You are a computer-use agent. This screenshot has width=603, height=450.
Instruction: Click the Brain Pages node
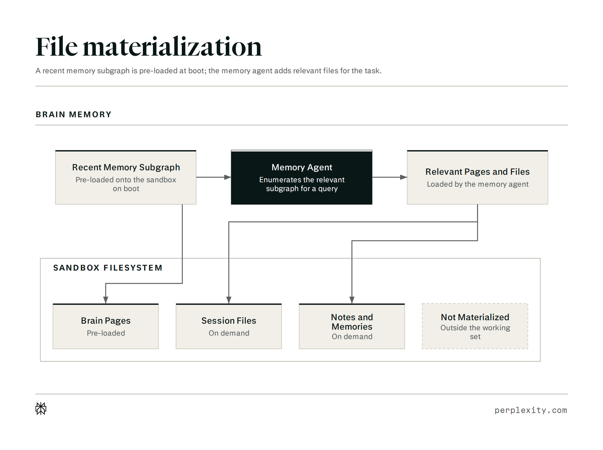[x=106, y=326]
